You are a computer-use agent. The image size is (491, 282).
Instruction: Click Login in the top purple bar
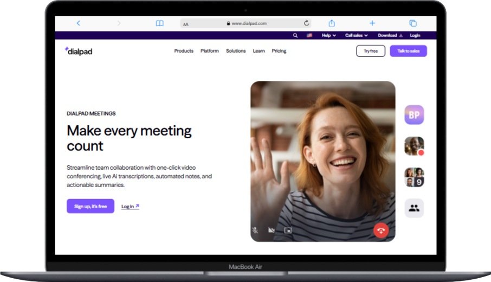[x=415, y=35]
